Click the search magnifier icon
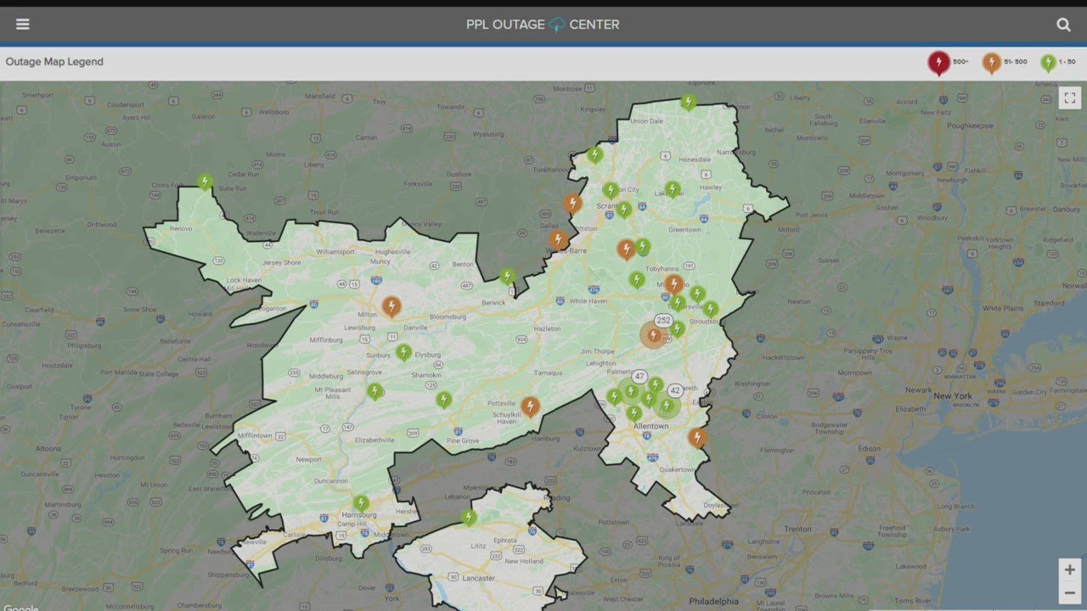Viewport: 1087px width, 611px height. coord(1063,25)
